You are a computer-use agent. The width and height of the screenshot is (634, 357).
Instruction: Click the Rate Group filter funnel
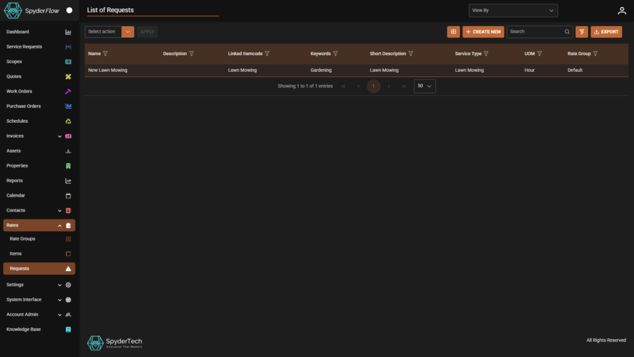595,53
